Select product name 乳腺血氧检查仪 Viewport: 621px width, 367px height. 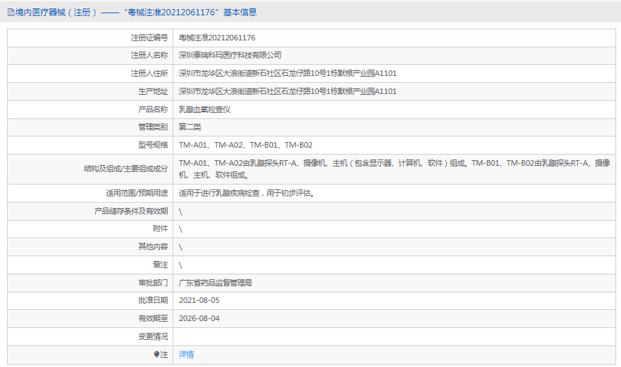205,109
